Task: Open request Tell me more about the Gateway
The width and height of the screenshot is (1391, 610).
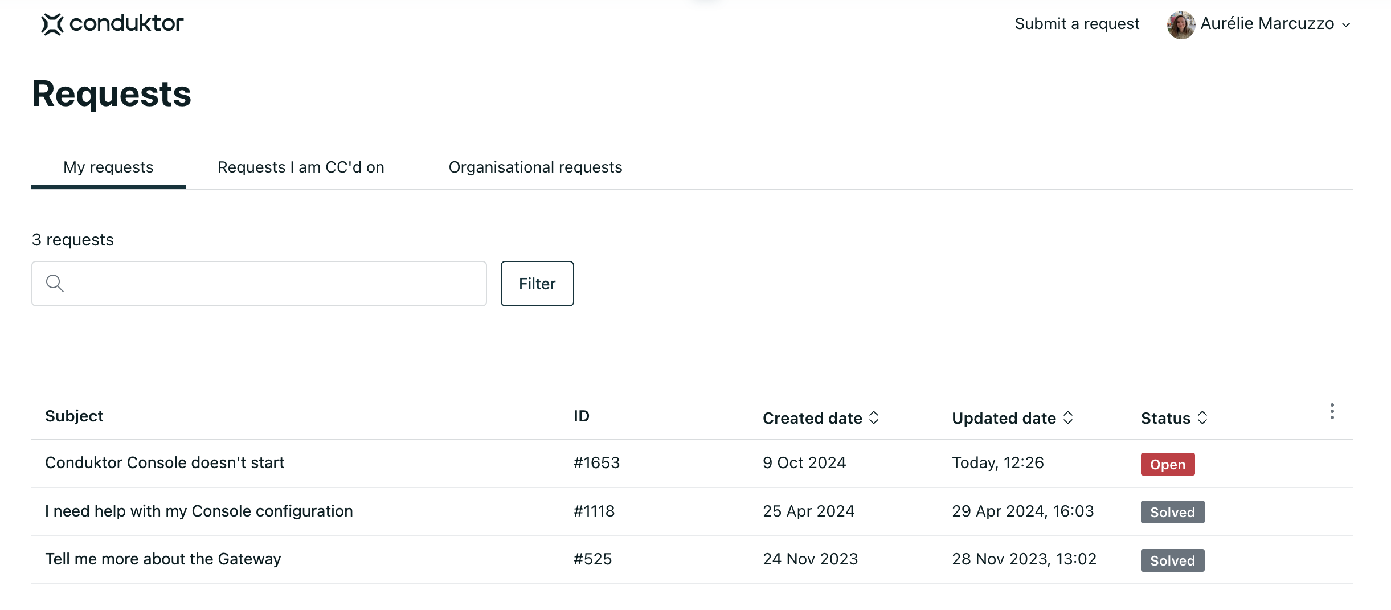Action: point(163,559)
